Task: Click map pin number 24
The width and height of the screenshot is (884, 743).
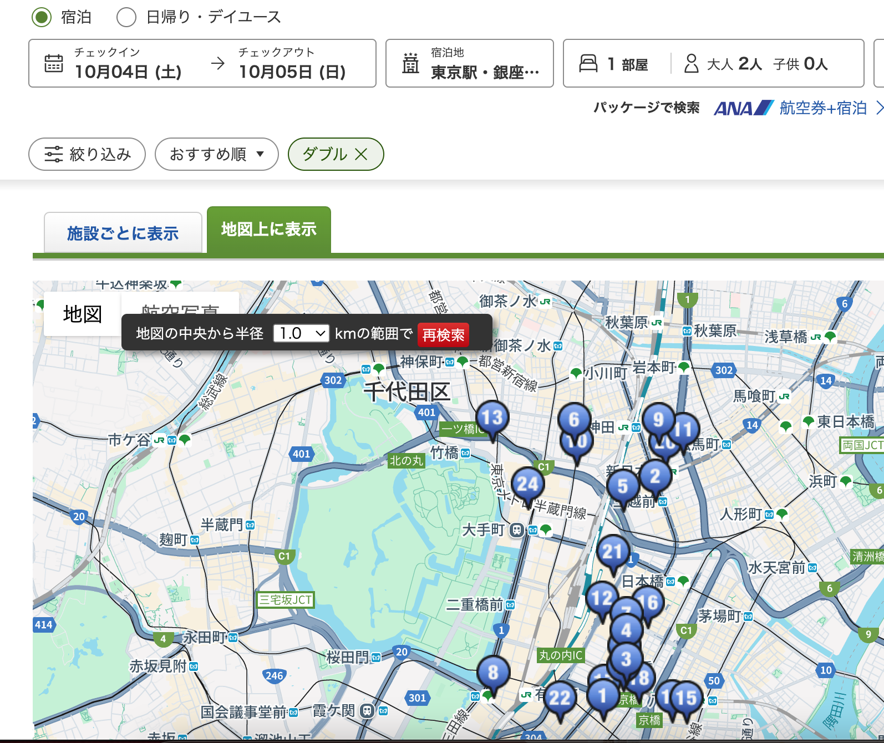Action: (x=527, y=484)
